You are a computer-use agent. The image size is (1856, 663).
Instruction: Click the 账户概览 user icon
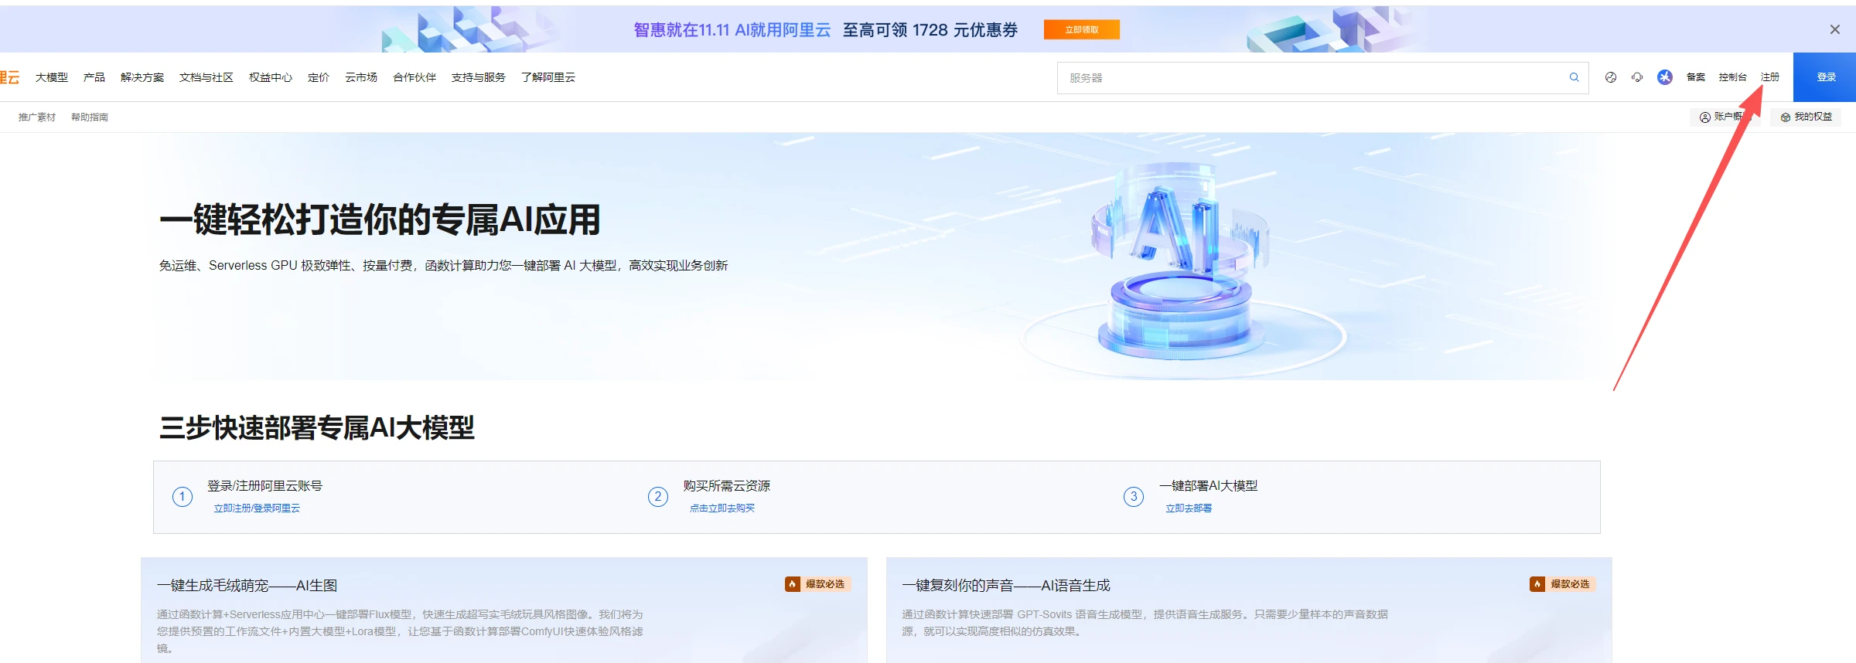[x=1704, y=117]
